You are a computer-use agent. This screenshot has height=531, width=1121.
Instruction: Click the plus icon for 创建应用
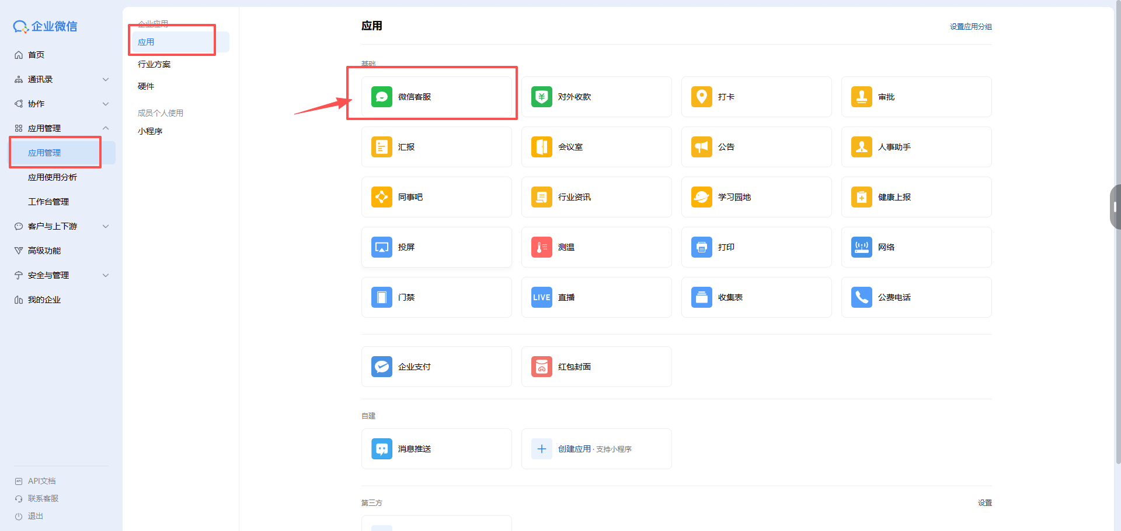point(542,449)
